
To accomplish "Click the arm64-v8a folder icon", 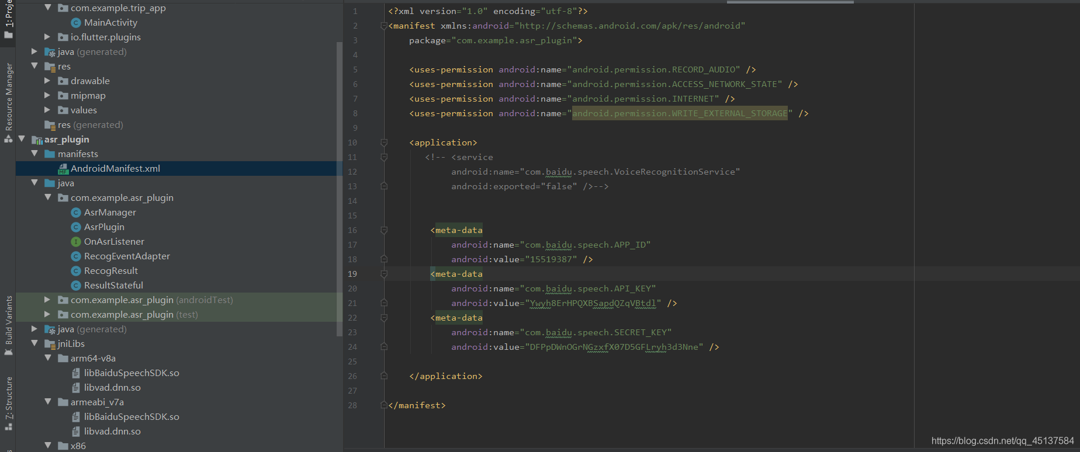I will click(63, 359).
